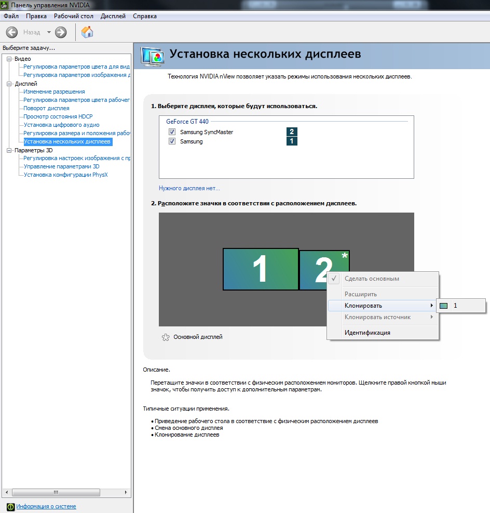Open Установка цифрового аудио task
The image size is (490, 513).
[x=61, y=125]
